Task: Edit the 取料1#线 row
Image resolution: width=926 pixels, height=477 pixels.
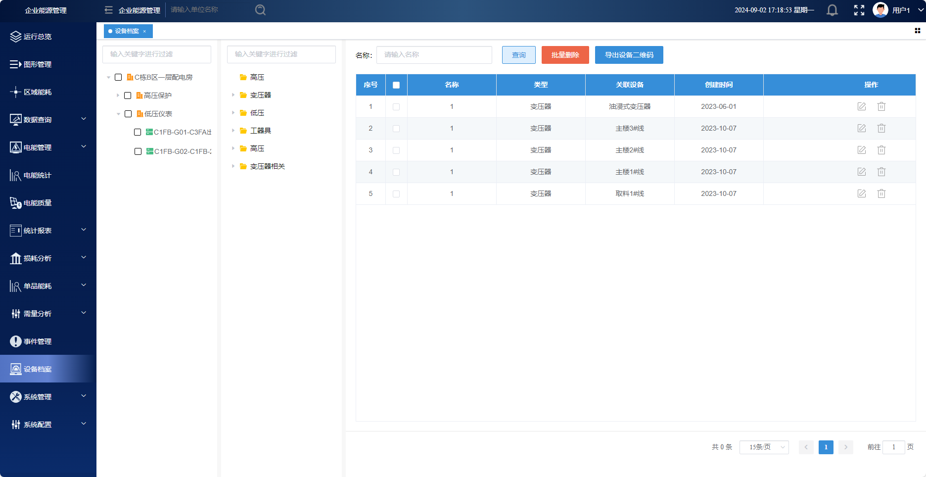Action: click(862, 193)
